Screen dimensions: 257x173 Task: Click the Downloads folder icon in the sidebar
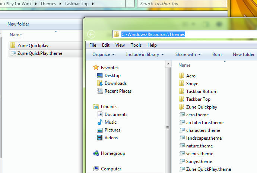pyautogui.click(x=100, y=83)
